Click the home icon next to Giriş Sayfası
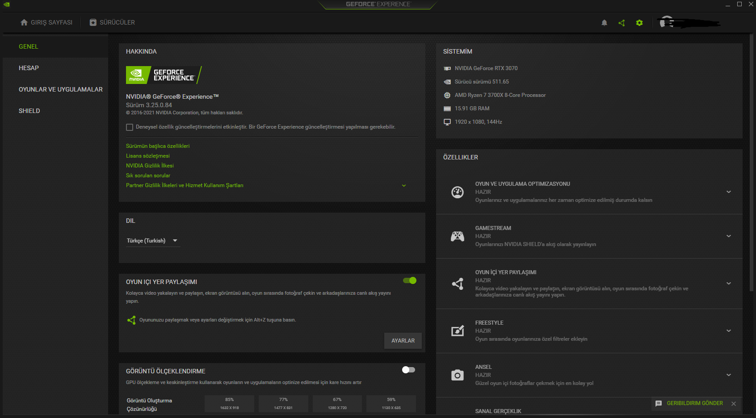The image size is (756, 418). click(x=24, y=22)
